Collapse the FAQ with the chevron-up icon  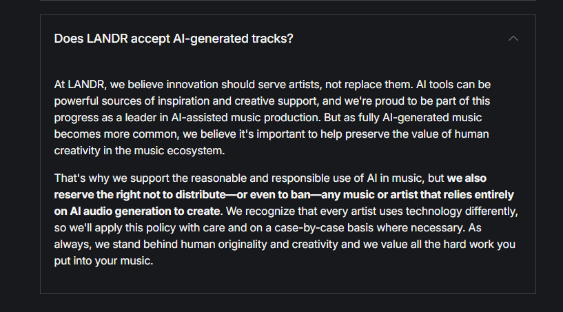(x=513, y=39)
